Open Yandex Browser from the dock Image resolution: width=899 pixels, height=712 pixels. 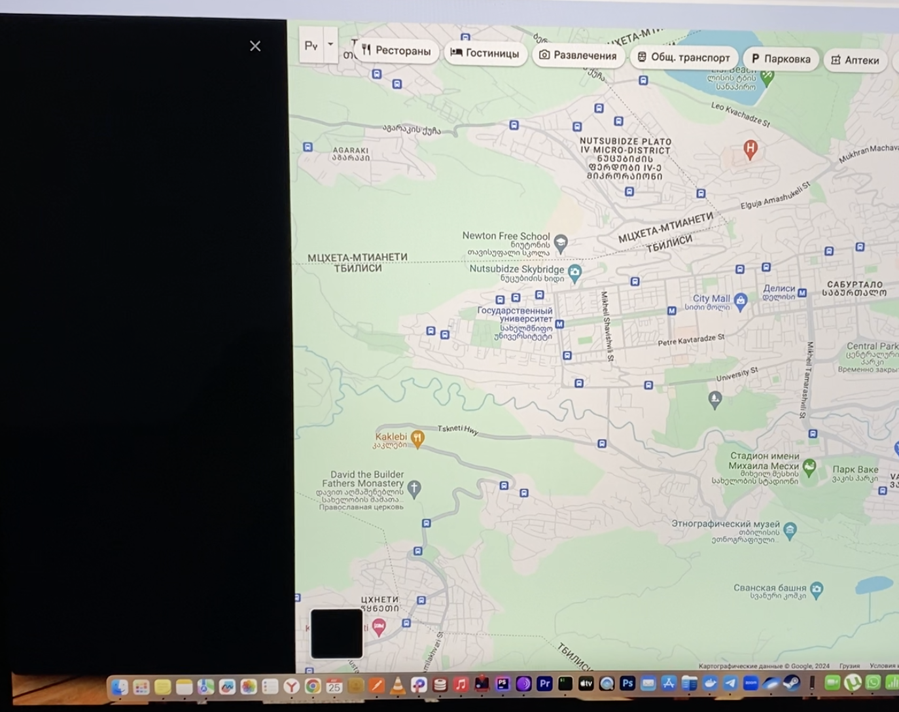click(x=291, y=686)
